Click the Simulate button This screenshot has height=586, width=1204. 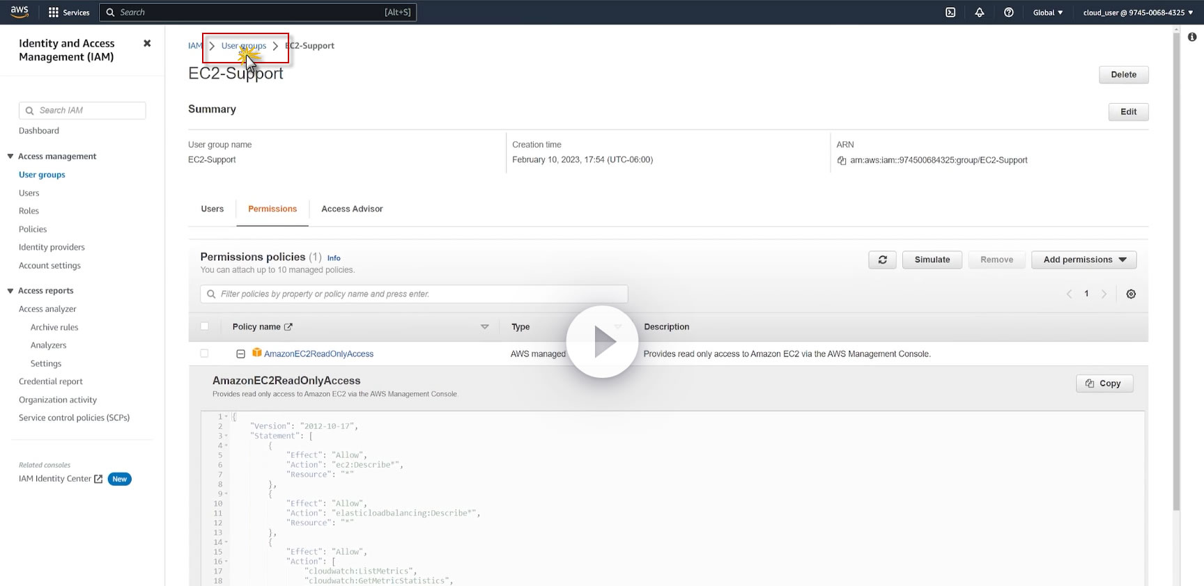point(932,260)
